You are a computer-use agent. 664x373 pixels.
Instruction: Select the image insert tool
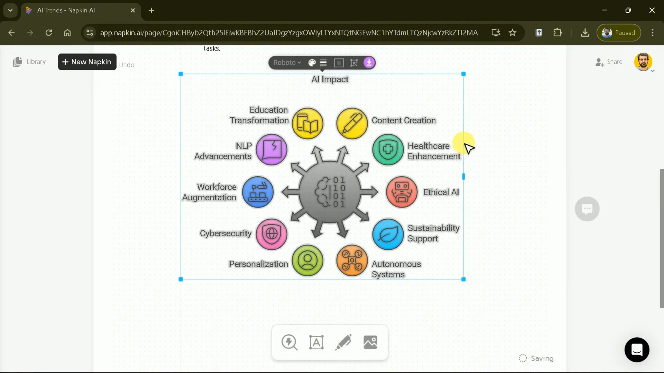click(370, 343)
